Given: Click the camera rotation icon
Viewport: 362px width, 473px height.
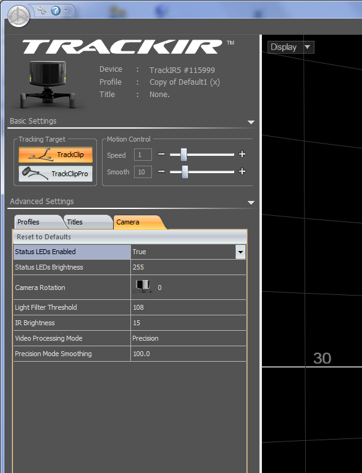Looking at the screenshot, I should tap(143, 286).
